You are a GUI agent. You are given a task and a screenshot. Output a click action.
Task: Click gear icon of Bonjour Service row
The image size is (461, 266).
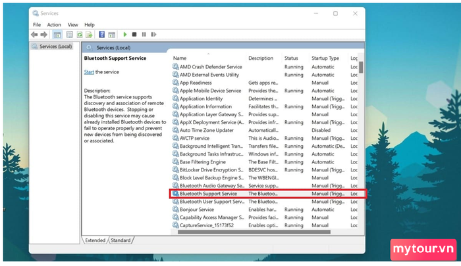(176, 209)
